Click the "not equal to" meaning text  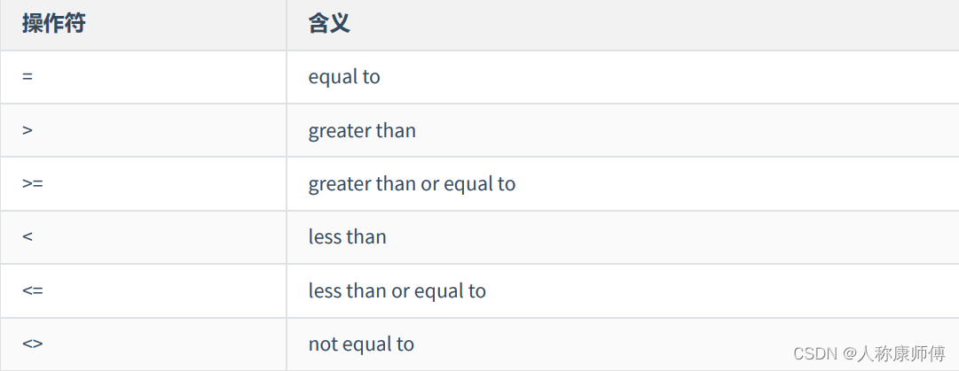(x=361, y=344)
